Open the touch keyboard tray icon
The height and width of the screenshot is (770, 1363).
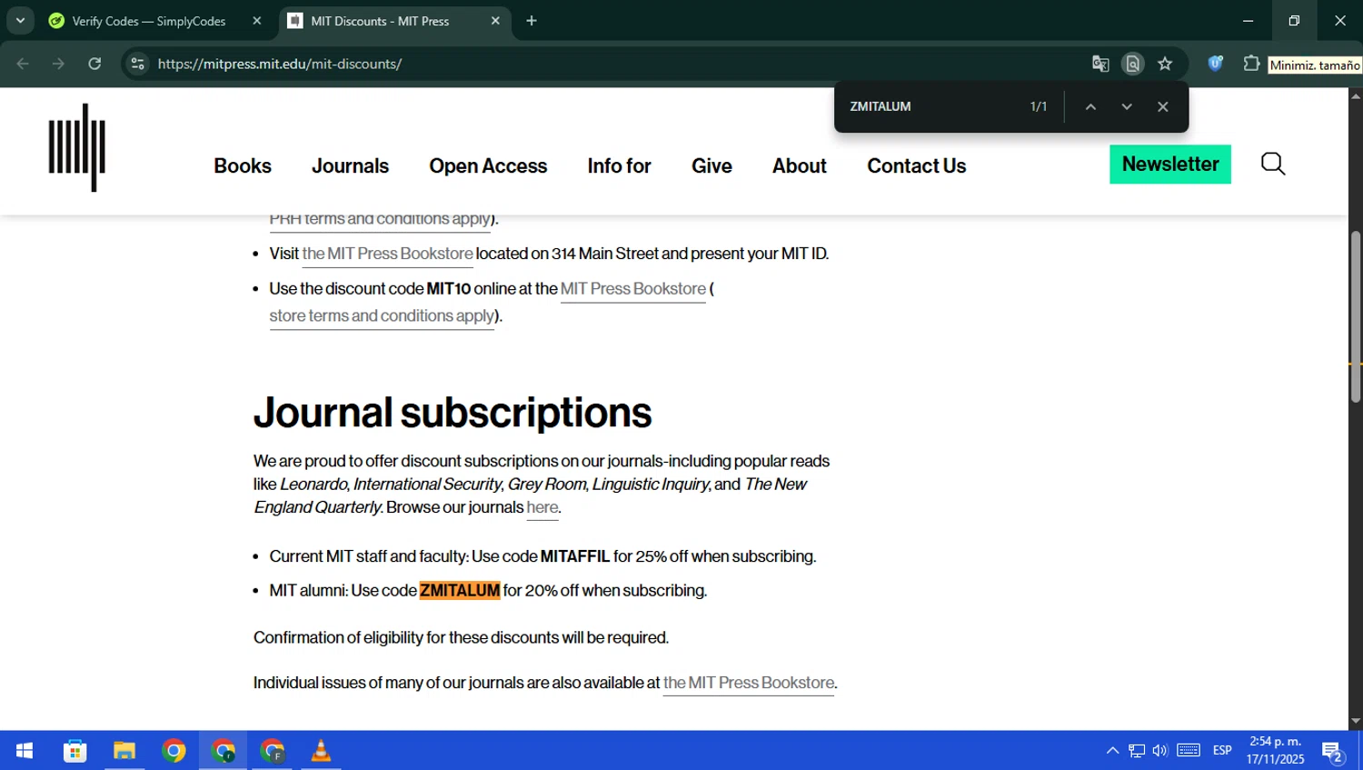coord(1189,751)
